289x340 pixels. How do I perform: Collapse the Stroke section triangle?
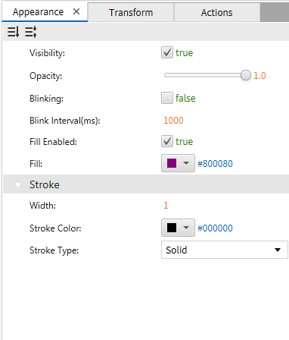pos(18,185)
